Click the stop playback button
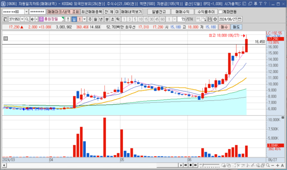This screenshot has height=170, width=287. tap(190, 165)
